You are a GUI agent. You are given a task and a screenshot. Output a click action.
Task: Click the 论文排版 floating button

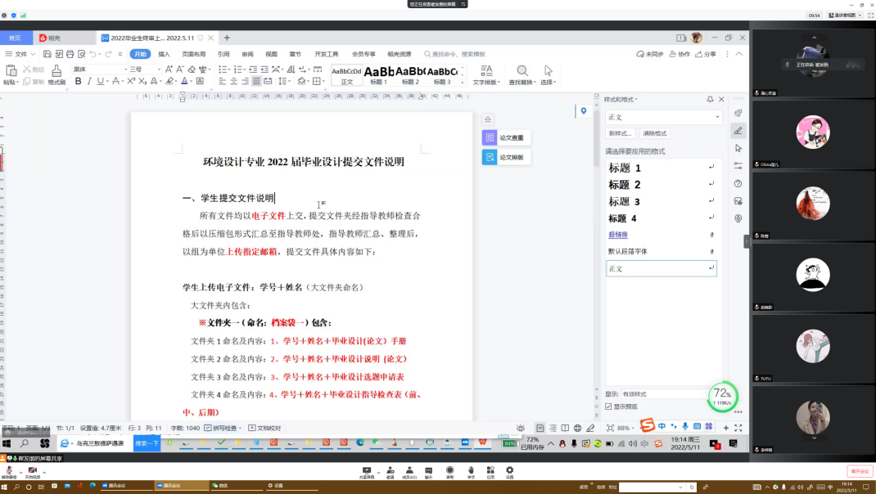click(x=506, y=157)
